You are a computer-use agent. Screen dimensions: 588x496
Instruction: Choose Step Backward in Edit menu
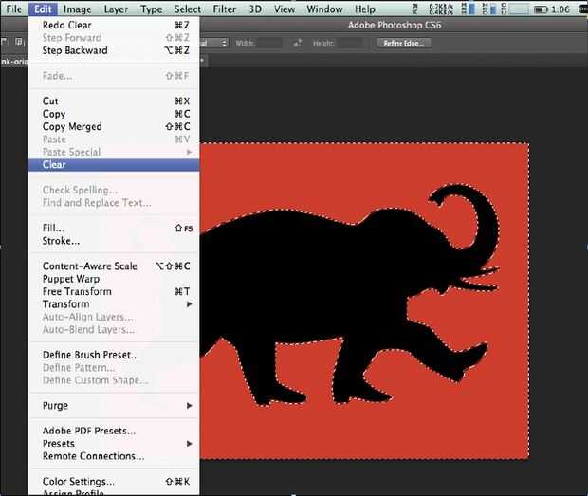[x=114, y=50]
